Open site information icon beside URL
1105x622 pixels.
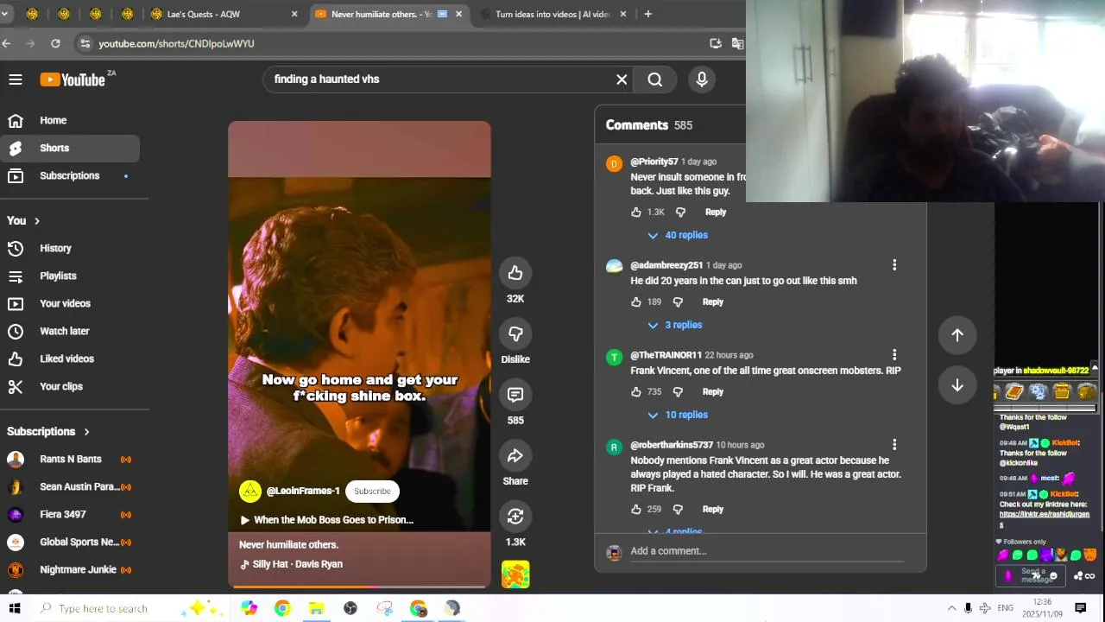coord(84,43)
